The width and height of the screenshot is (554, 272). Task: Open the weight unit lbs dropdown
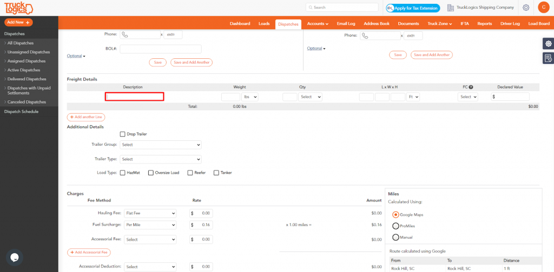point(250,97)
